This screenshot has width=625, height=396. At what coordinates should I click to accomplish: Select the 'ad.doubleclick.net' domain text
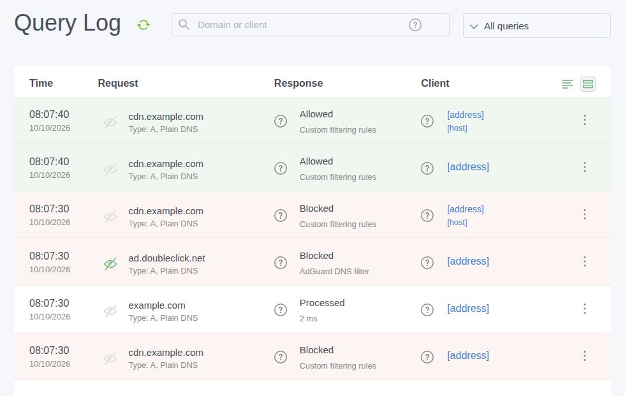click(166, 258)
